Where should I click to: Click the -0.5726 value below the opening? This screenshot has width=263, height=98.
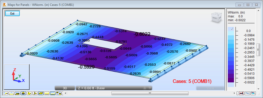[105, 51]
